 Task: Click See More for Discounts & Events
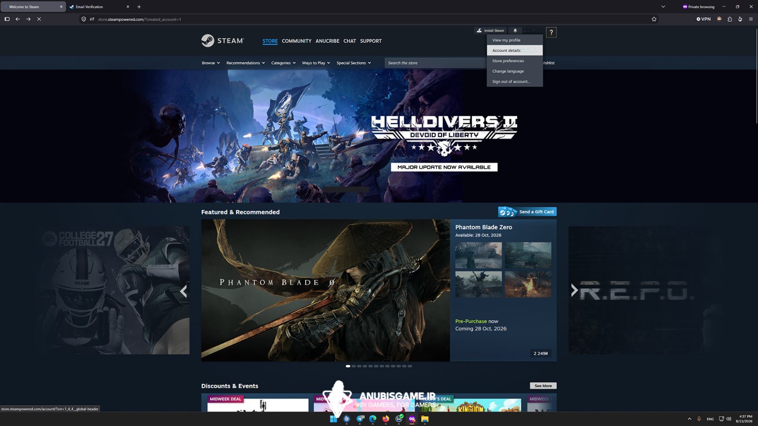[x=543, y=386]
